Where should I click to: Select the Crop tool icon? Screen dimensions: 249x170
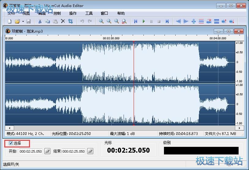point(71,21)
